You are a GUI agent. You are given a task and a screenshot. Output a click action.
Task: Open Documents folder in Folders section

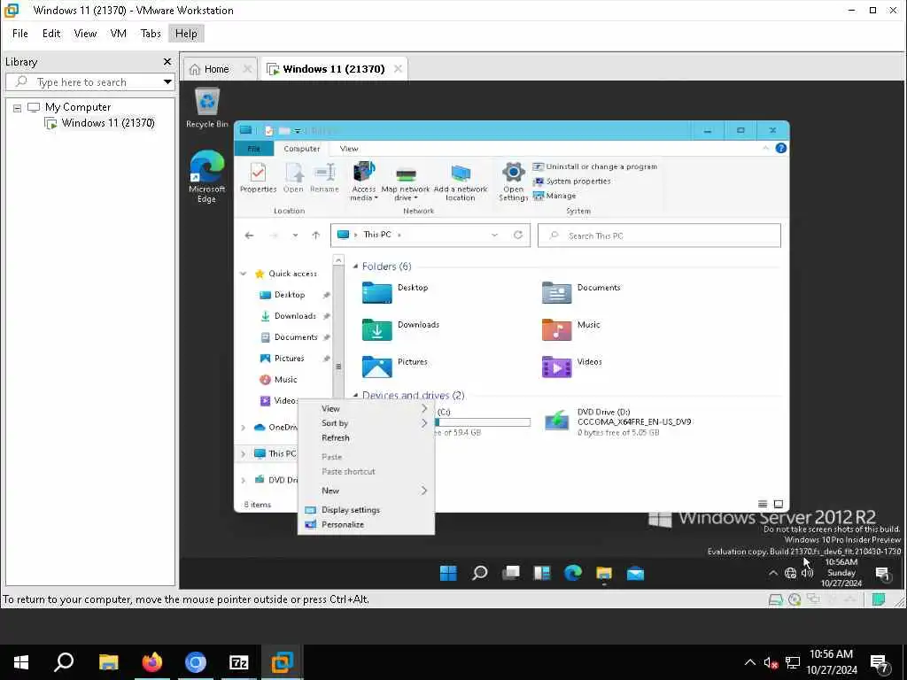(581, 292)
